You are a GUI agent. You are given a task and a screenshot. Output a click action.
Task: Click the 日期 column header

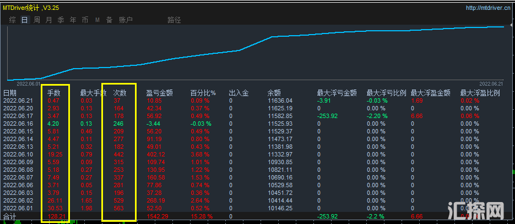[x=10, y=93]
